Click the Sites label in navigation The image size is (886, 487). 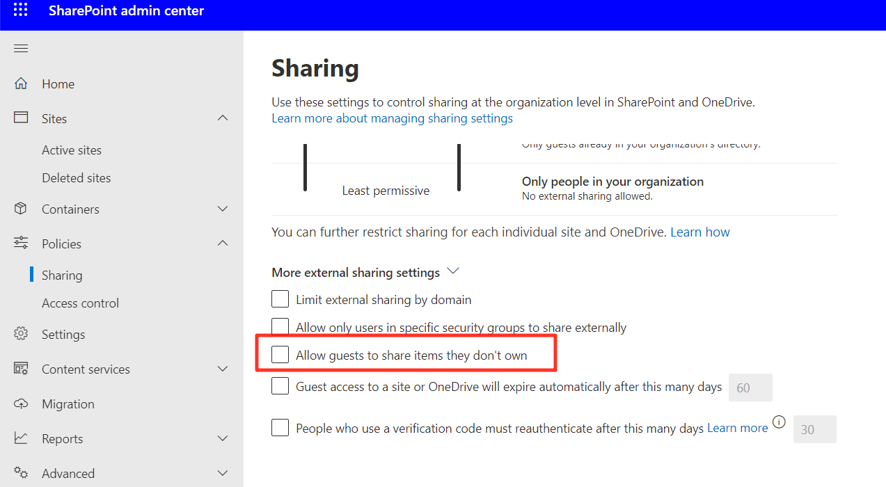[54, 119]
